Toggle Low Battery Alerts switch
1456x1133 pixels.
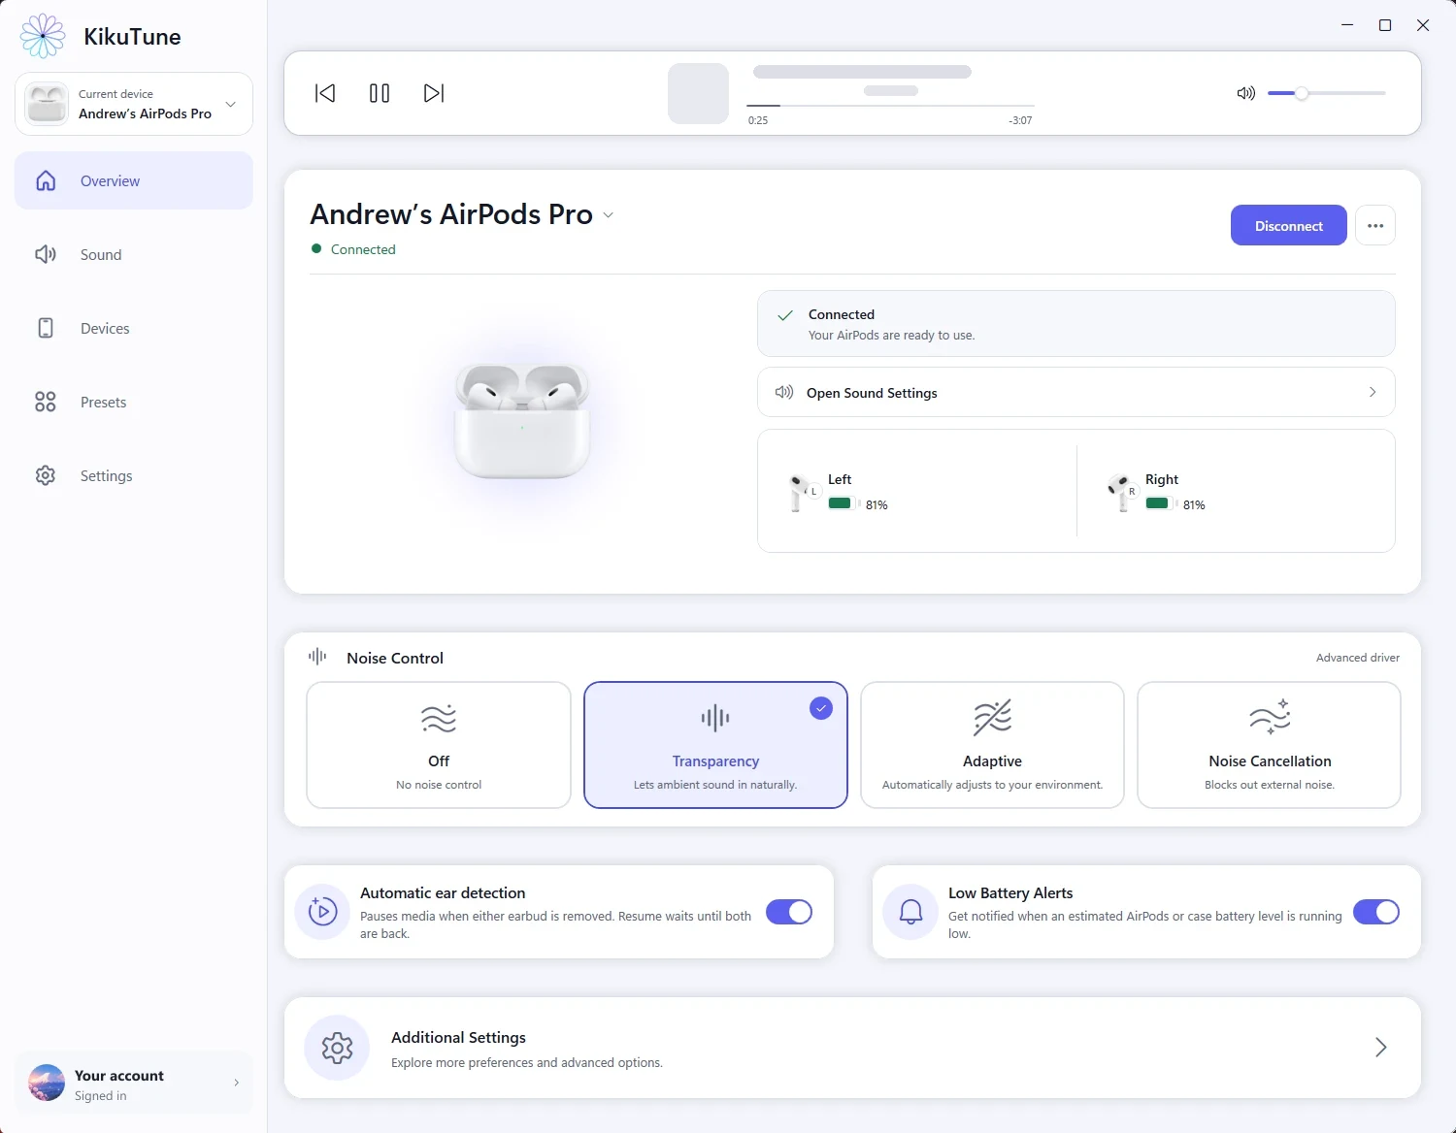(1376, 912)
